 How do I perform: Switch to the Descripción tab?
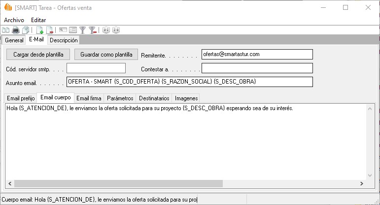coord(64,40)
